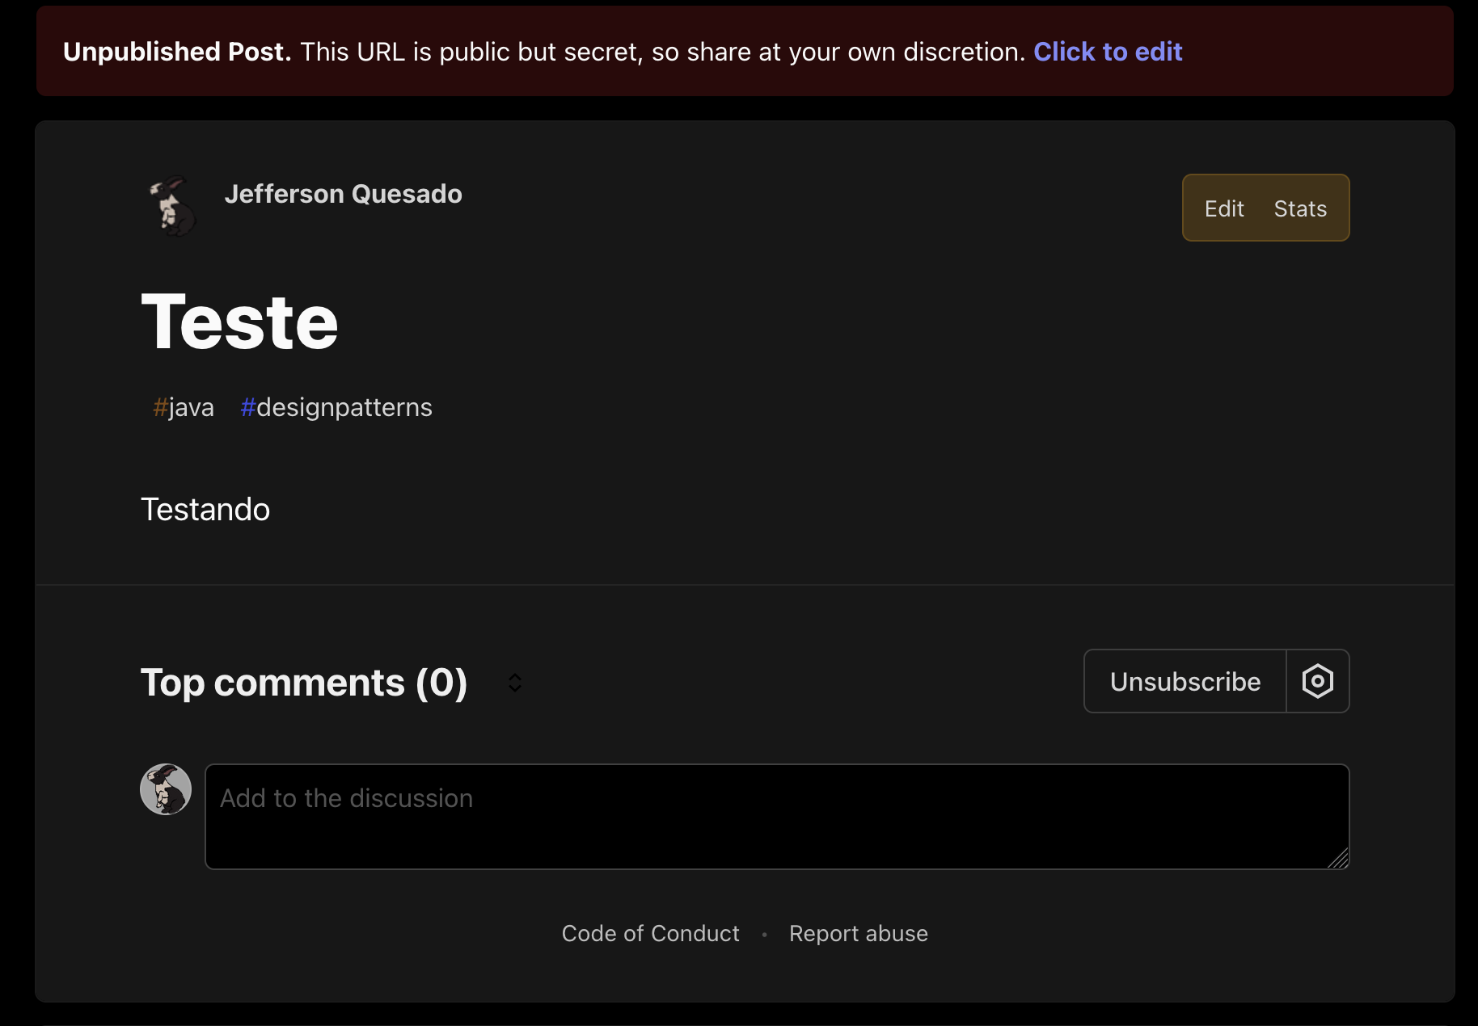
Task: Open the Report abuse link
Action: pos(859,933)
